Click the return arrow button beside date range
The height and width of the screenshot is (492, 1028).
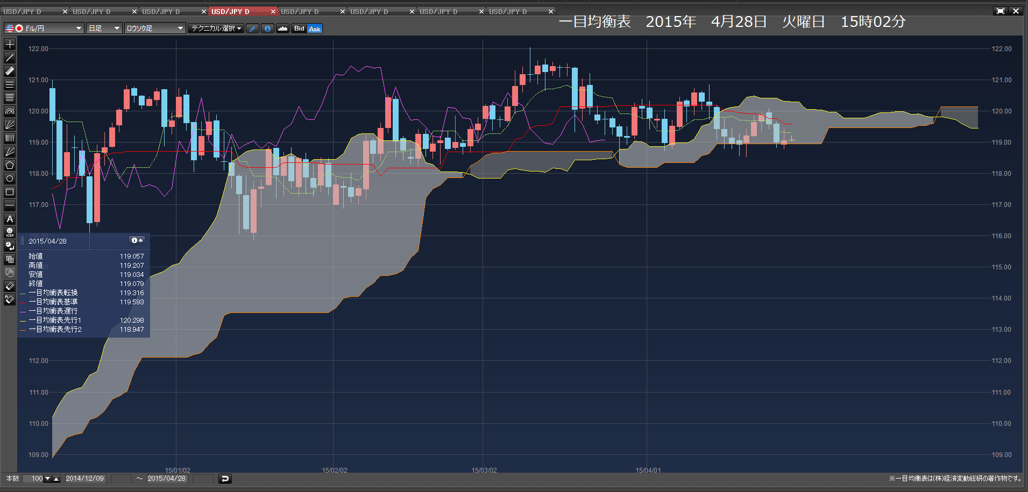(x=225, y=479)
